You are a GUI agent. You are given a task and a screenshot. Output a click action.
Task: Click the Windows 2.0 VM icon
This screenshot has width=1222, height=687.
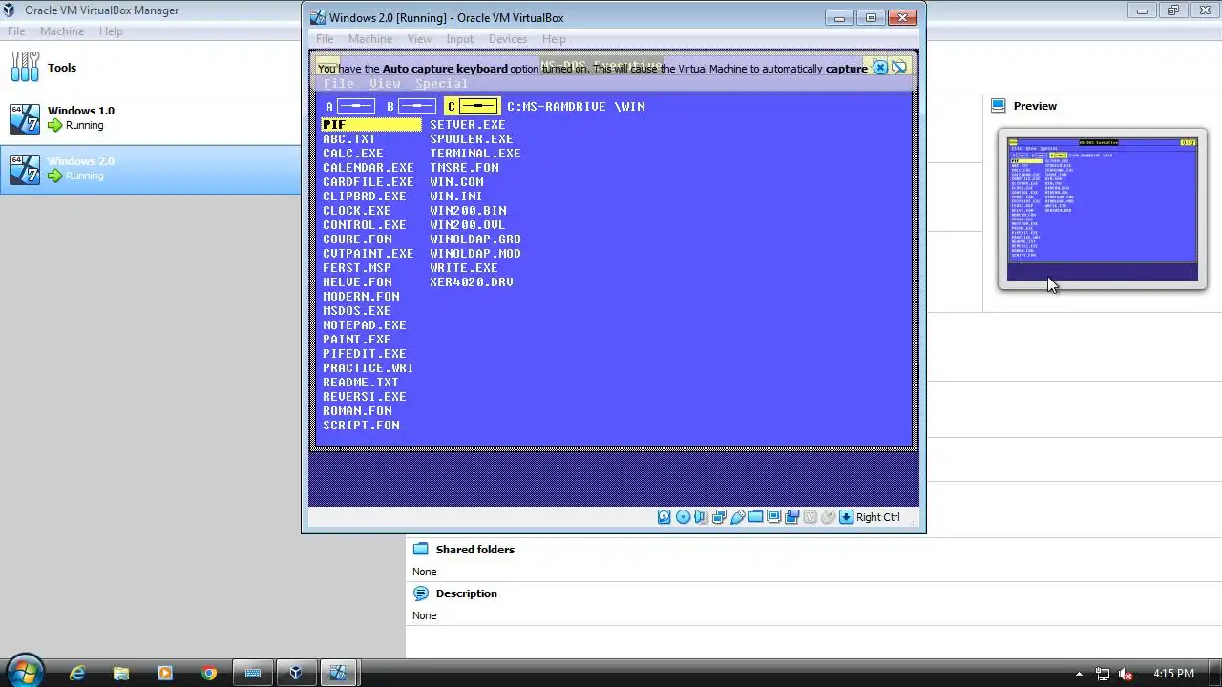[25, 169]
